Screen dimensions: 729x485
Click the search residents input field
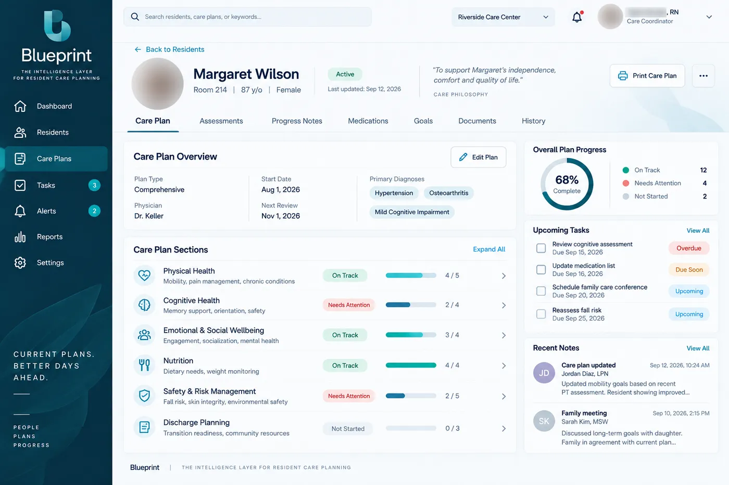(247, 17)
